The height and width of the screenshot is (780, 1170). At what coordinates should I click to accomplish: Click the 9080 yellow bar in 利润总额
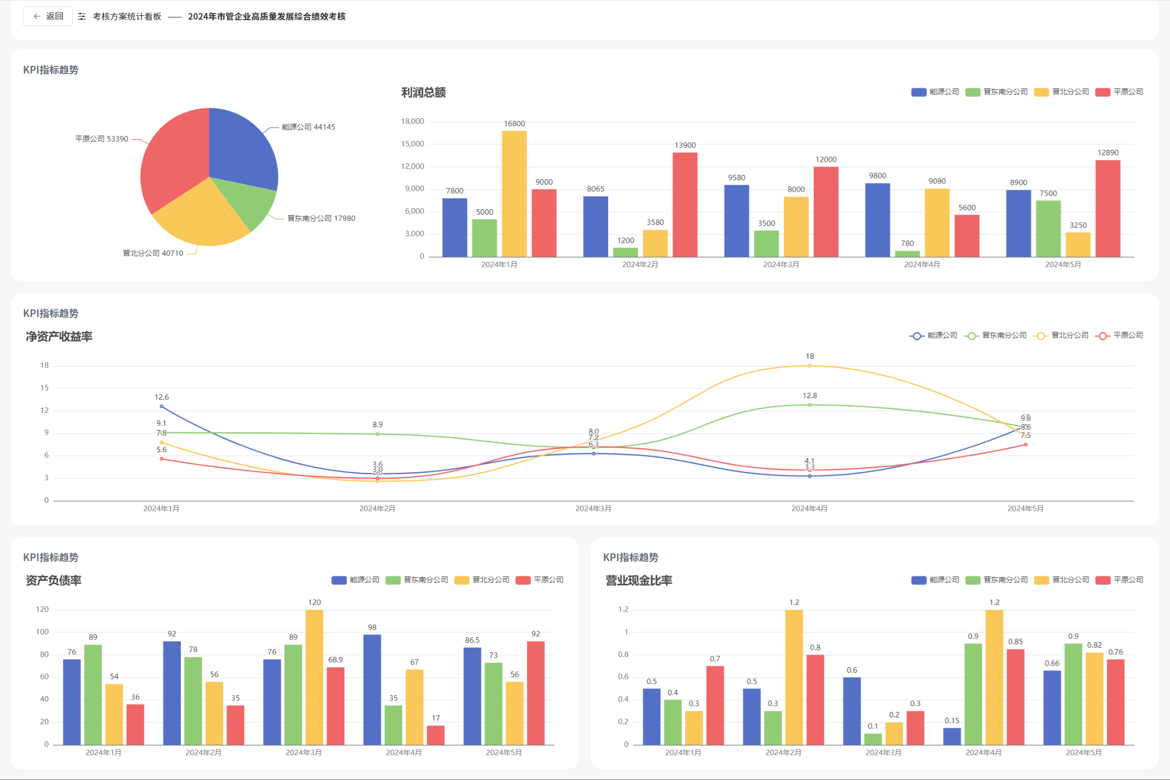pyautogui.click(x=937, y=223)
